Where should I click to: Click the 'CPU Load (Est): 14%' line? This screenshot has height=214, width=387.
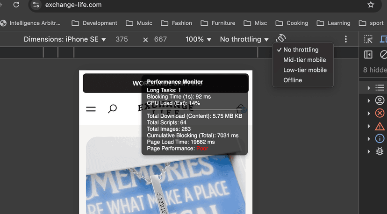coord(173,103)
